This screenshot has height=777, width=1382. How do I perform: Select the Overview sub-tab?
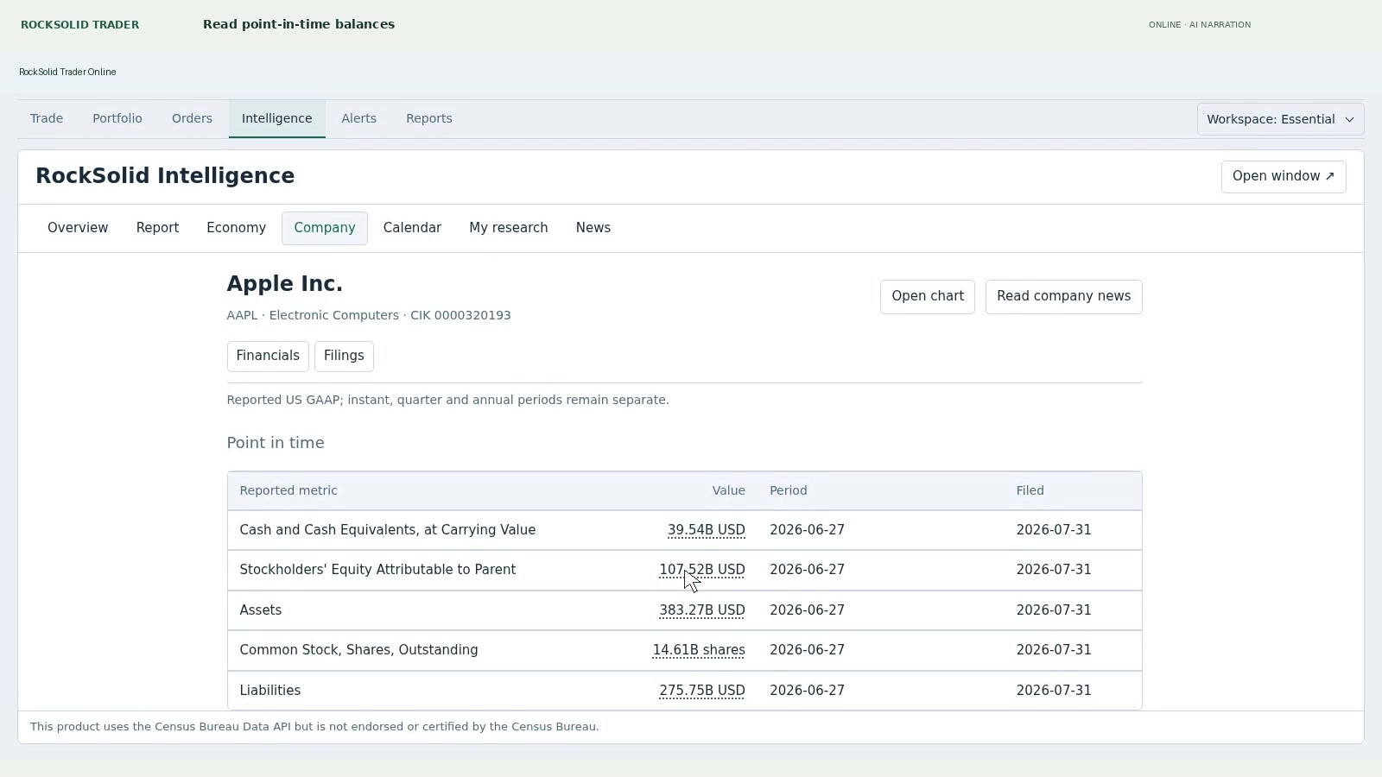click(78, 228)
